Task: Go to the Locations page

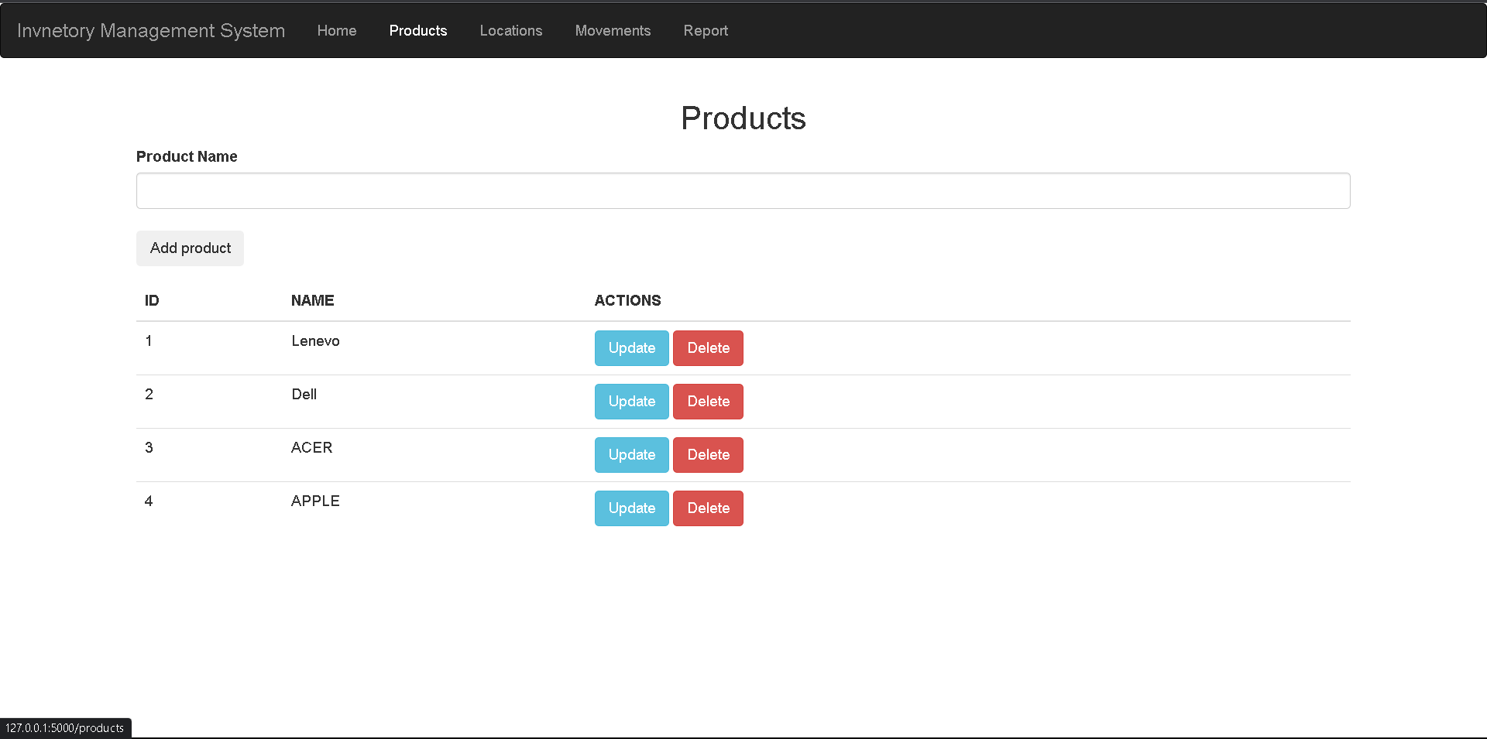Action: 511,30
